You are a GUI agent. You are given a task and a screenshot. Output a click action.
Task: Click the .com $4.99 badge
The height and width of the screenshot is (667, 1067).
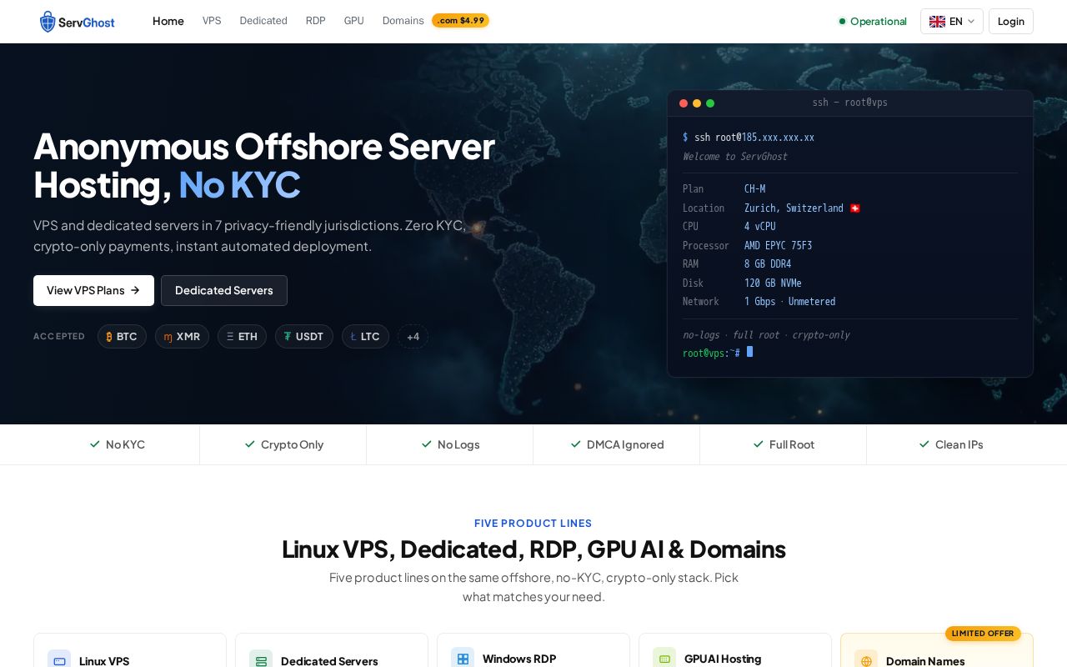point(460,20)
